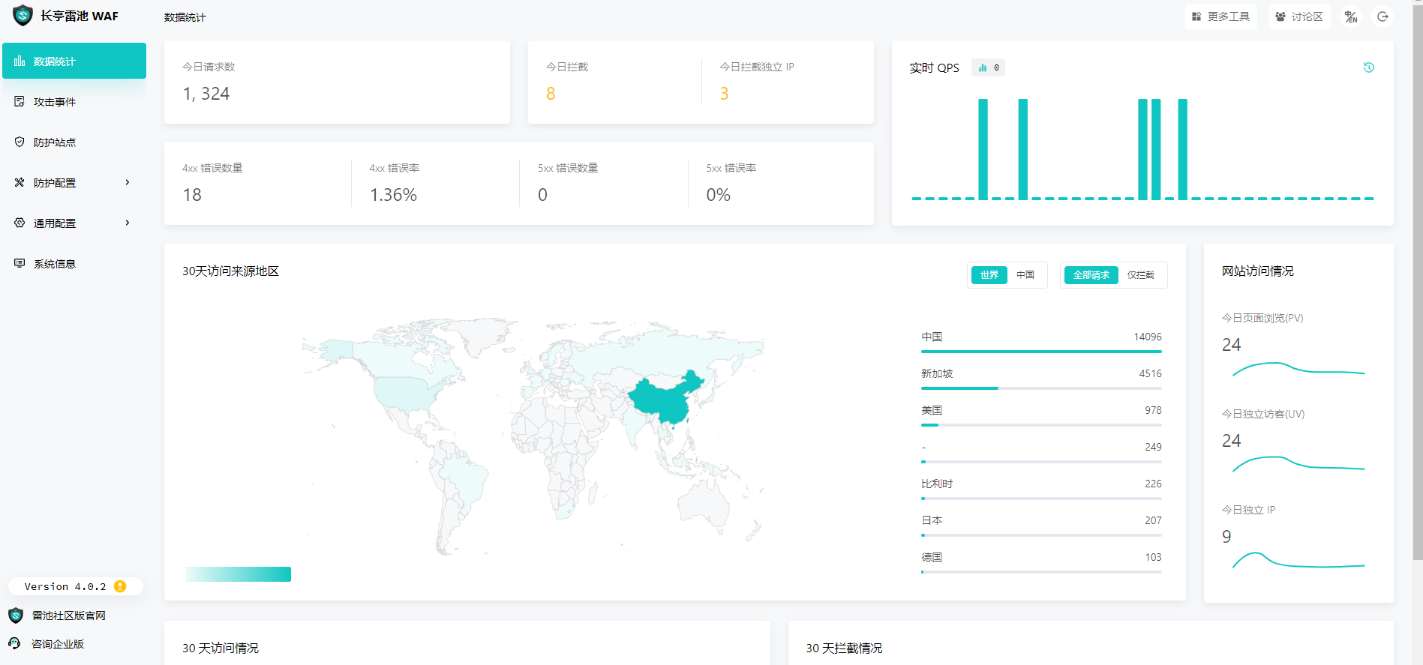
Task: Click the 长亭雷池 WAF shield logo
Action: tap(23, 16)
